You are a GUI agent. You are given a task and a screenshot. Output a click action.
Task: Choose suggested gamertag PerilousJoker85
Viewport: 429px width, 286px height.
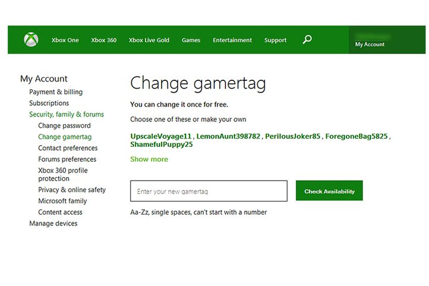coord(292,136)
